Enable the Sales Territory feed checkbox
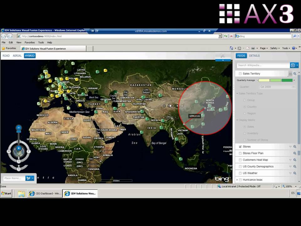The height and width of the screenshot is (226, 301). (240, 73)
